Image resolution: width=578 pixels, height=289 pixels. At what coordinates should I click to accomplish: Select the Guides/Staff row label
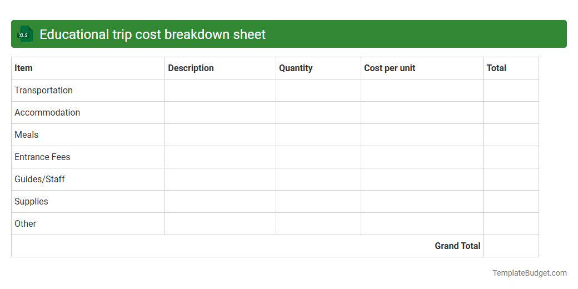pos(39,179)
